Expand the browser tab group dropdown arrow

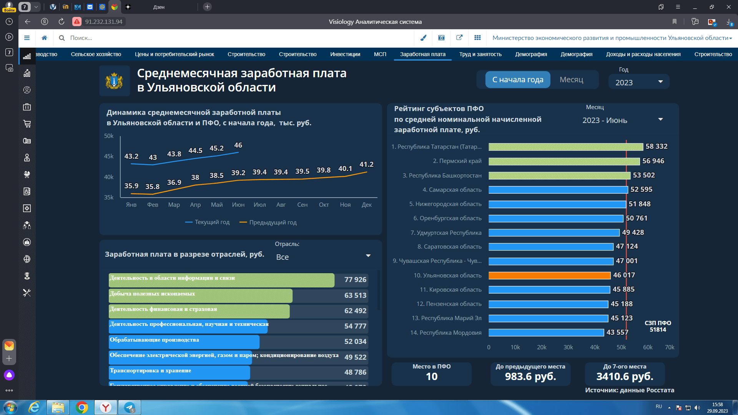pyautogui.click(x=36, y=7)
